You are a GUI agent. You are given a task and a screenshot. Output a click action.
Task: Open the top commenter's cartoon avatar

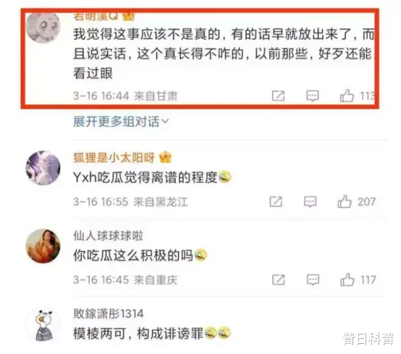43,26
